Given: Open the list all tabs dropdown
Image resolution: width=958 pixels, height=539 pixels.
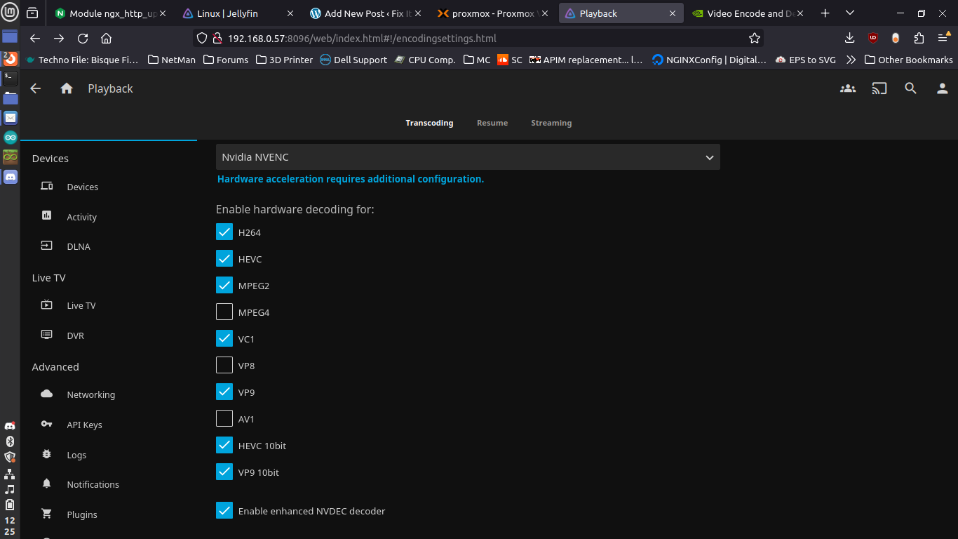Looking at the screenshot, I should pyautogui.click(x=850, y=13).
